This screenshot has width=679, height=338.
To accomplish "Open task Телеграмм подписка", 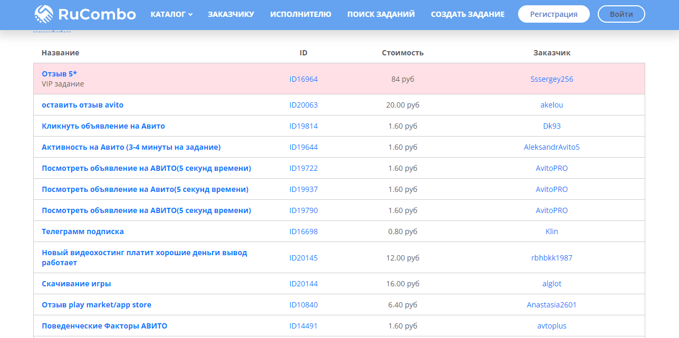I will coord(83,231).
